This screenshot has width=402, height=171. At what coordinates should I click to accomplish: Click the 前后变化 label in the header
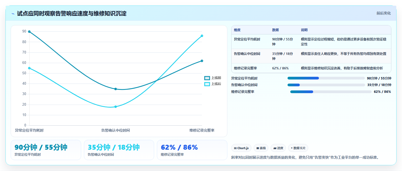383,13
